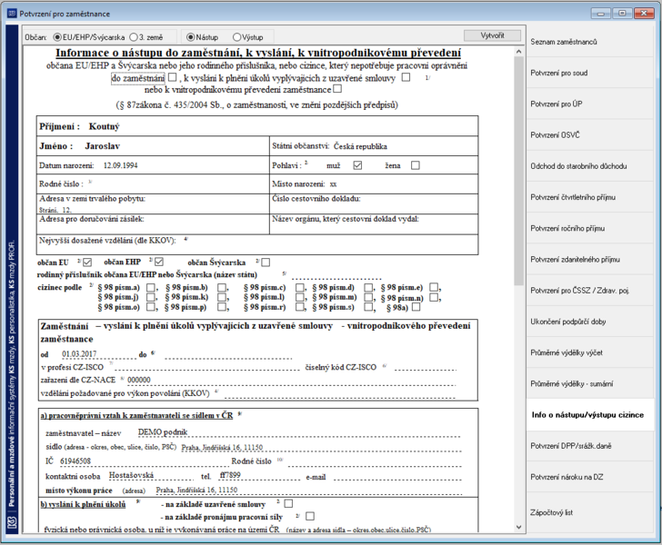Select Odchod do starobního důchodu

click(x=590, y=166)
